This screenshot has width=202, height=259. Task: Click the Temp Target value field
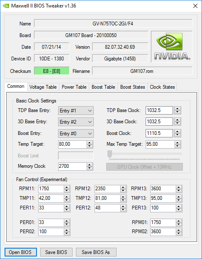[73, 144]
